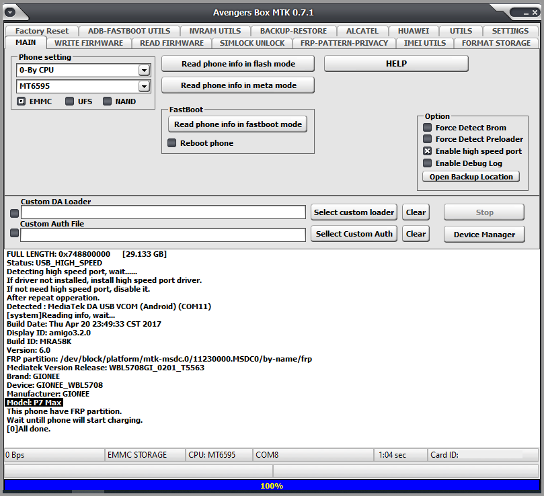Select the MAIN tab
The height and width of the screenshot is (496, 544).
(x=26, y=42)
